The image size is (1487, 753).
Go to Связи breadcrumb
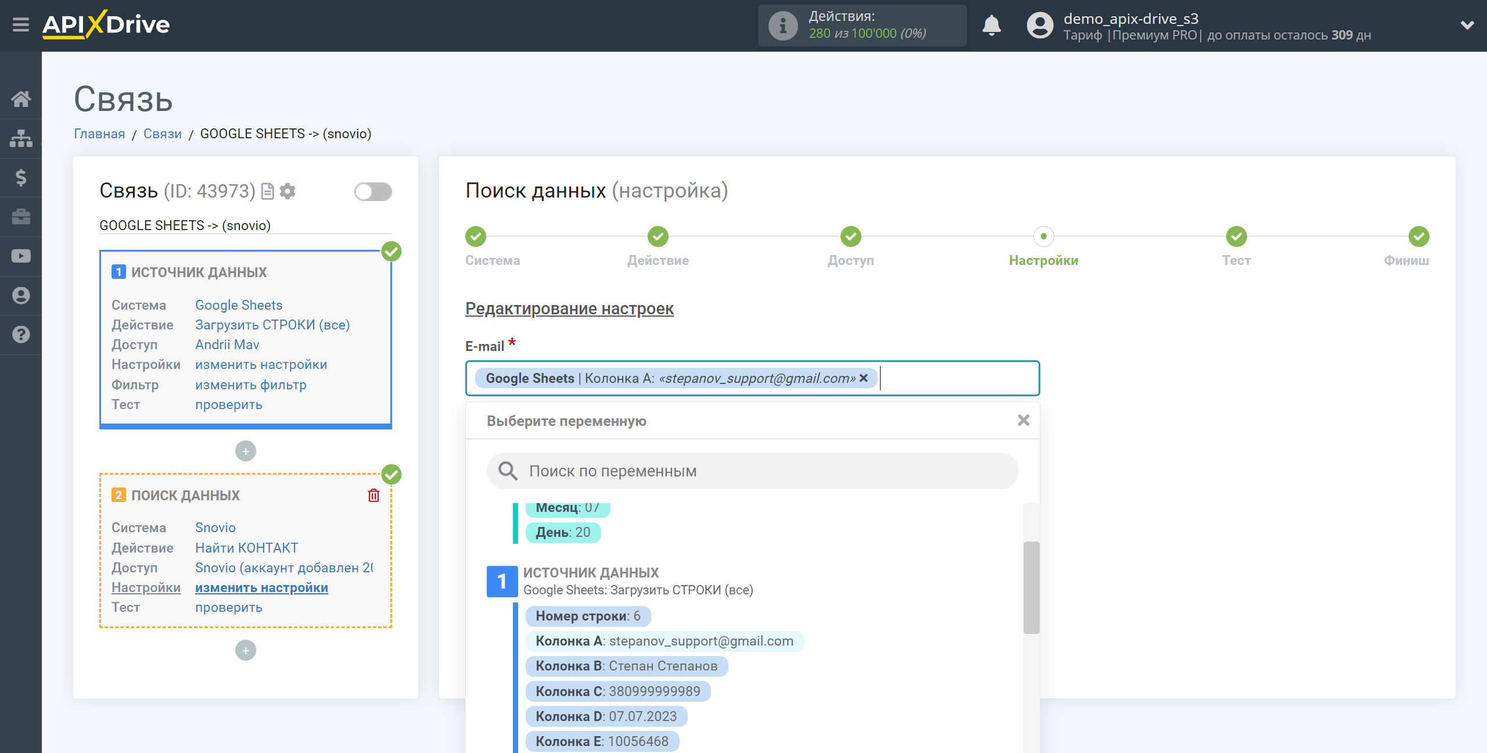pos(163,134)
